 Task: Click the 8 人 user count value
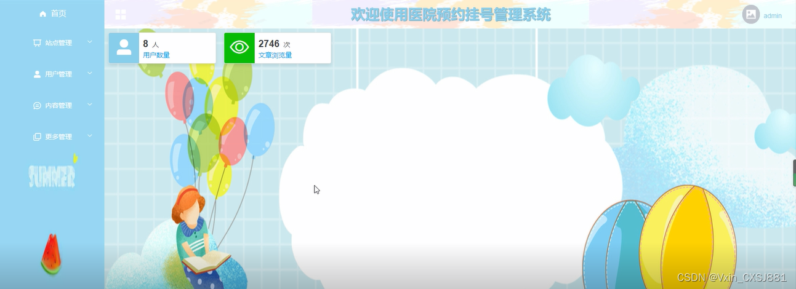(x=151, y=44)
